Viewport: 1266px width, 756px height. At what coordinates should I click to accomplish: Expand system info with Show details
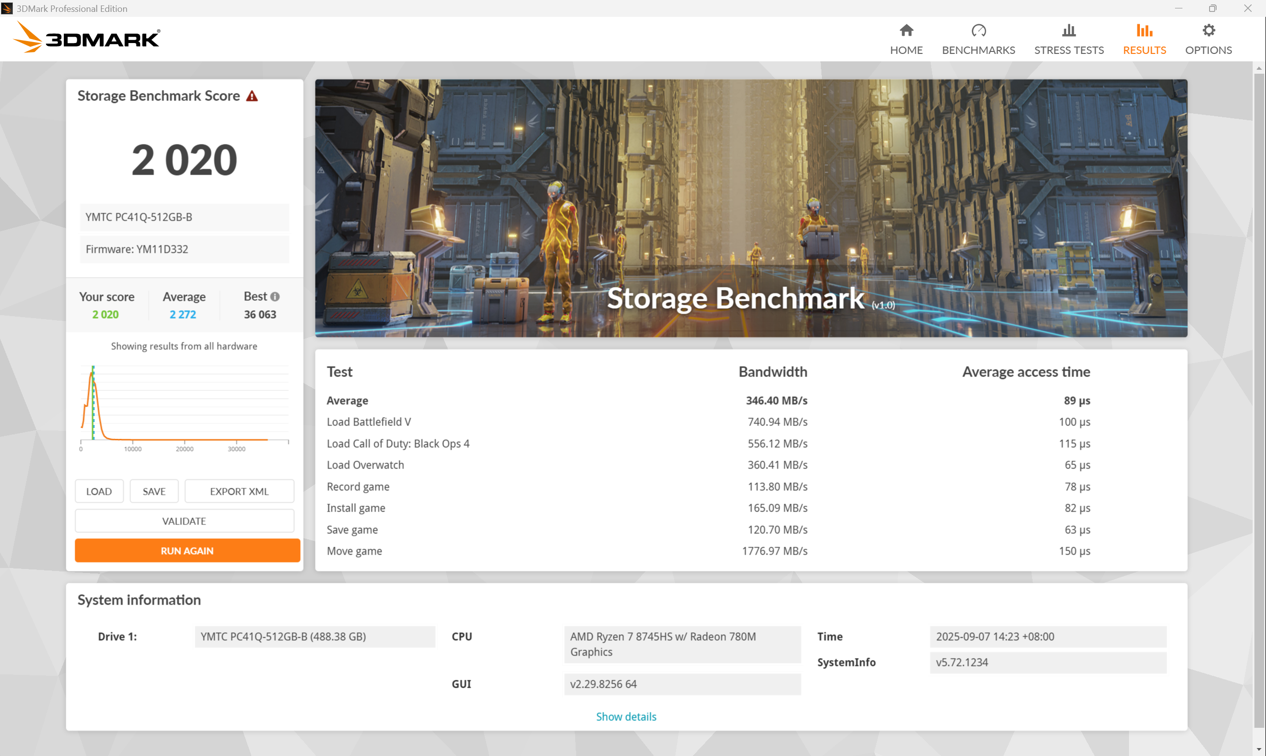pos(626,716)
